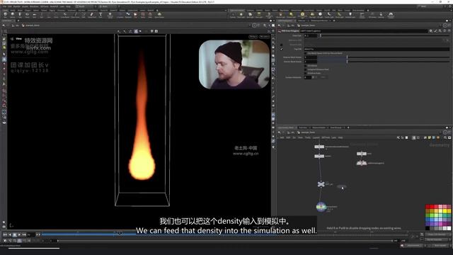Jump to the first frame button
The width and height of the screenshot is (453, 255).
click(x=5, y=234)
